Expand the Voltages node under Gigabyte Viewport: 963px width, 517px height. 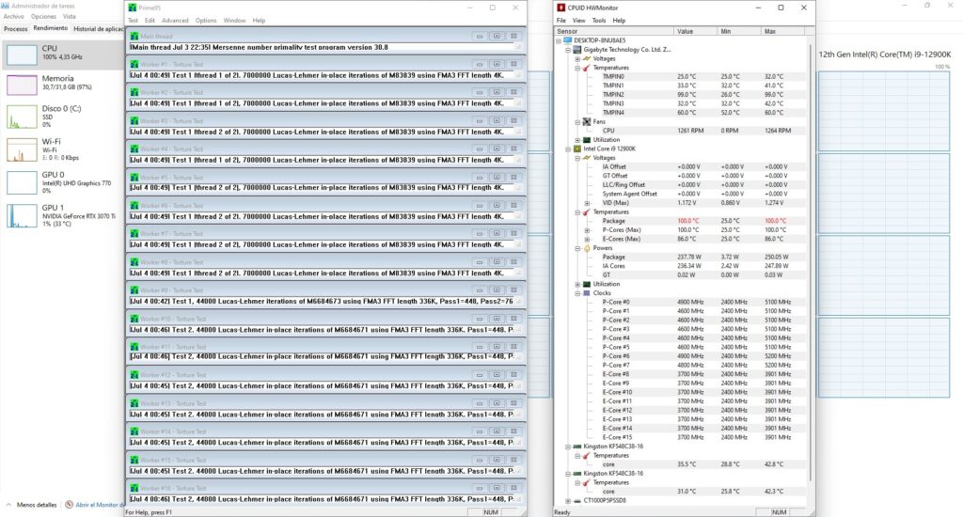[x=577, y=58]
